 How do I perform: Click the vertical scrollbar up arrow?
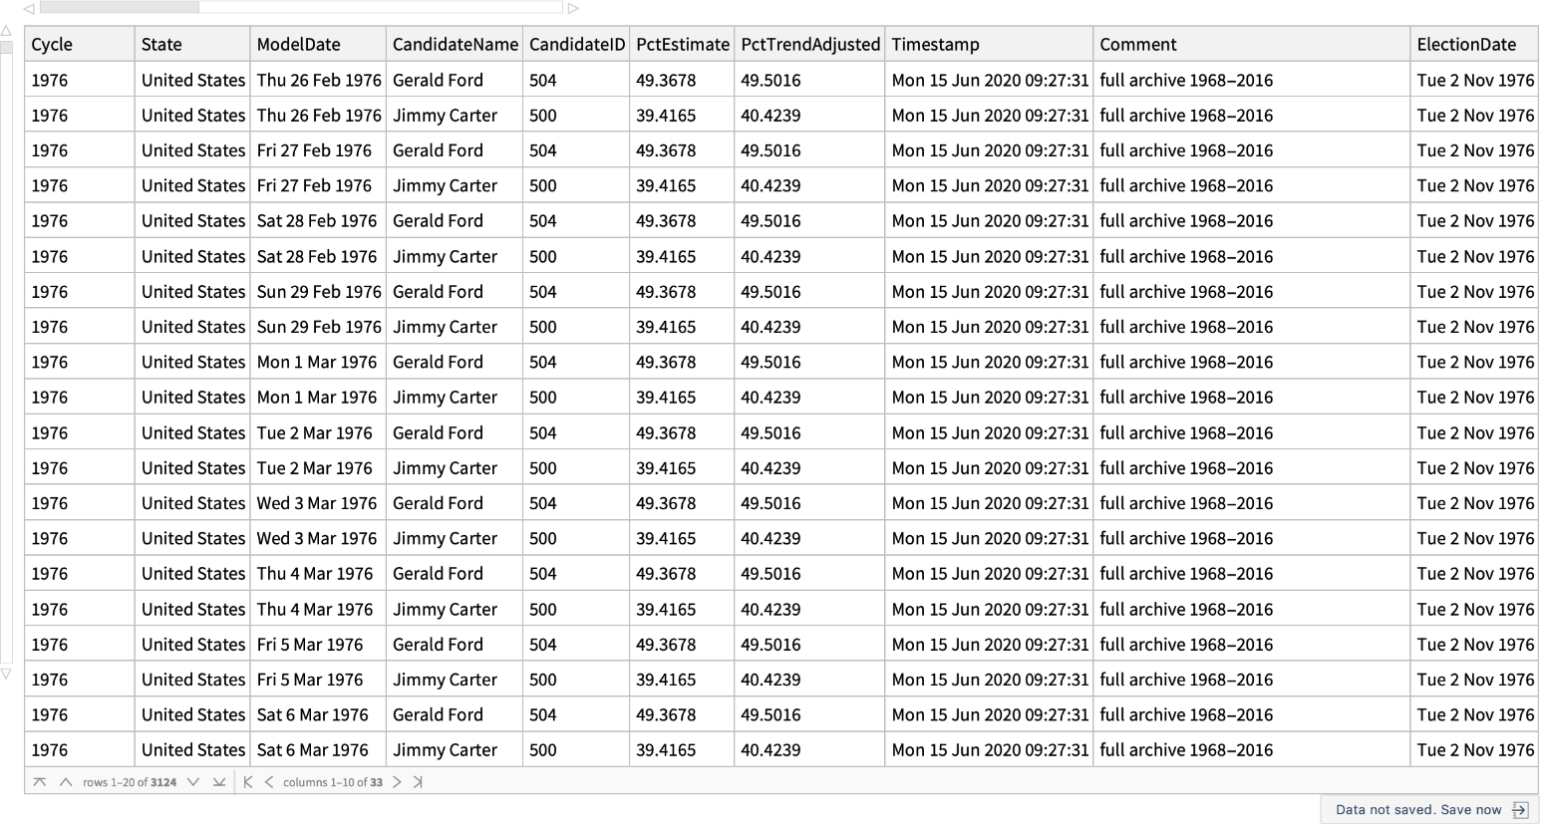click(6, 31)
